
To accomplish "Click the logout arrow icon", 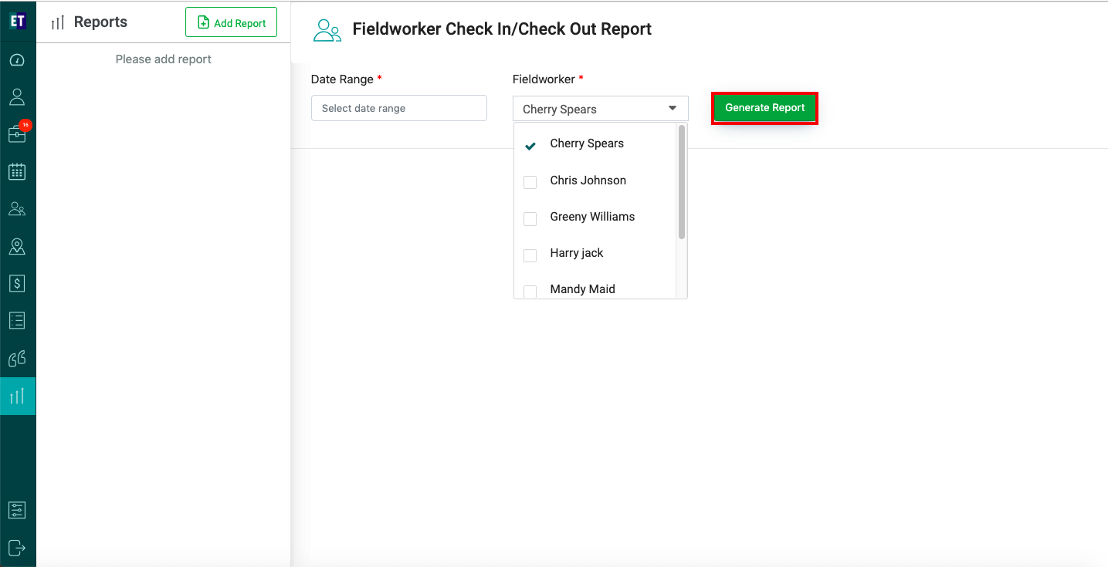I will [x=17, y=548].
